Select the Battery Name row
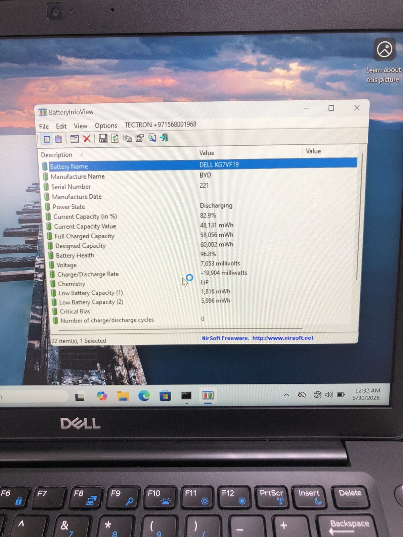 199,165
